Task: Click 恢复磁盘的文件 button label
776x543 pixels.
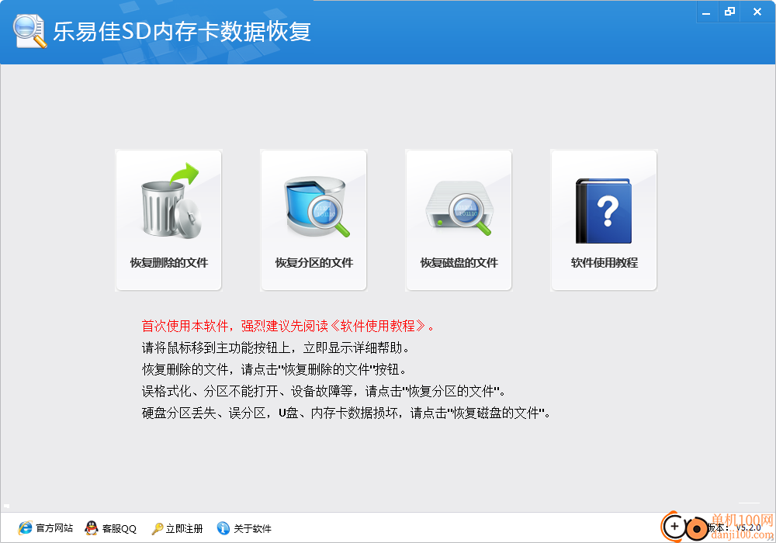Action: point(459,263)
